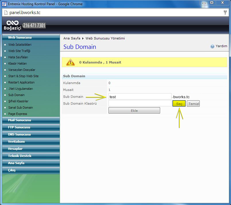231x205 pixels.
Task: Click the key icon in address bar
Action: coord(225,13)
